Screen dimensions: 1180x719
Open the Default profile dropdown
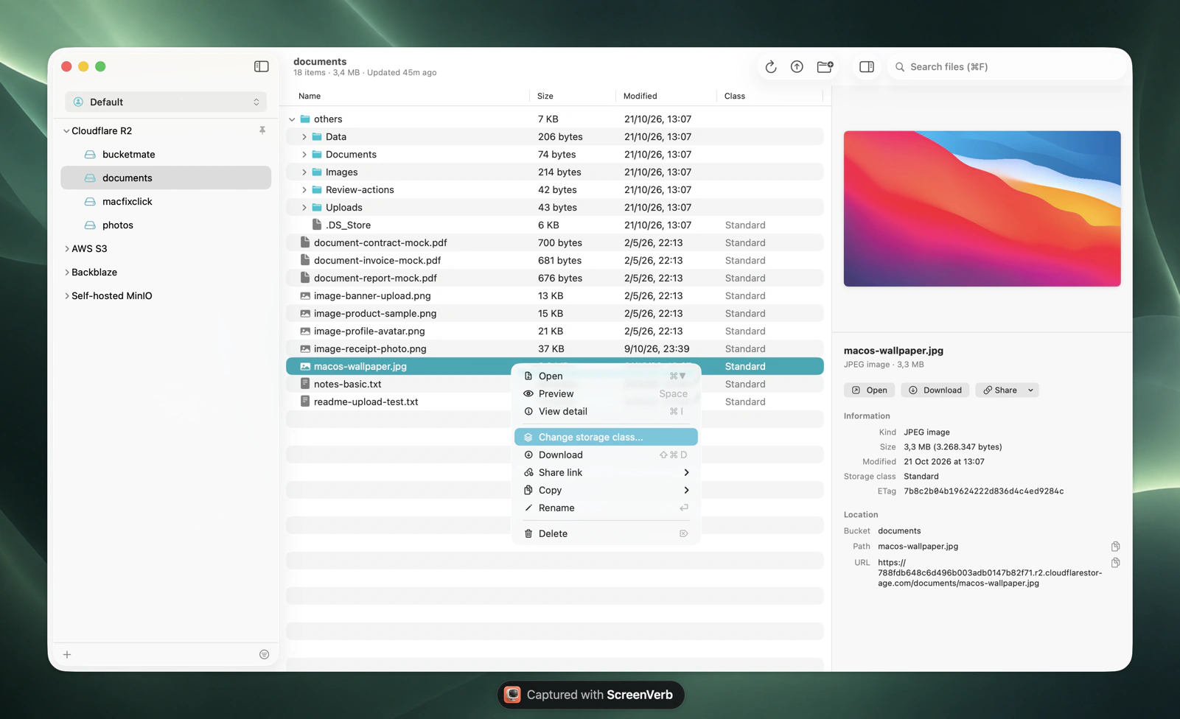click(x=166, y=102)
